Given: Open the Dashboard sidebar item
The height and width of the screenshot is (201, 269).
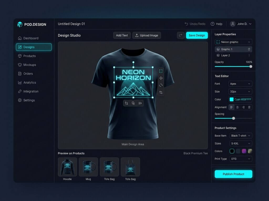Looking at the screenshot, I should [34, 38].
